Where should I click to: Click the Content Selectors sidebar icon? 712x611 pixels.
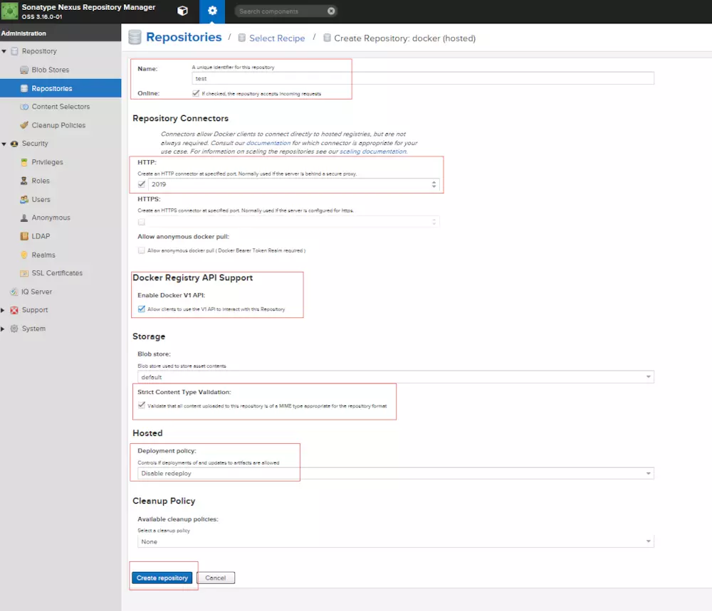[x=24, y=107]
